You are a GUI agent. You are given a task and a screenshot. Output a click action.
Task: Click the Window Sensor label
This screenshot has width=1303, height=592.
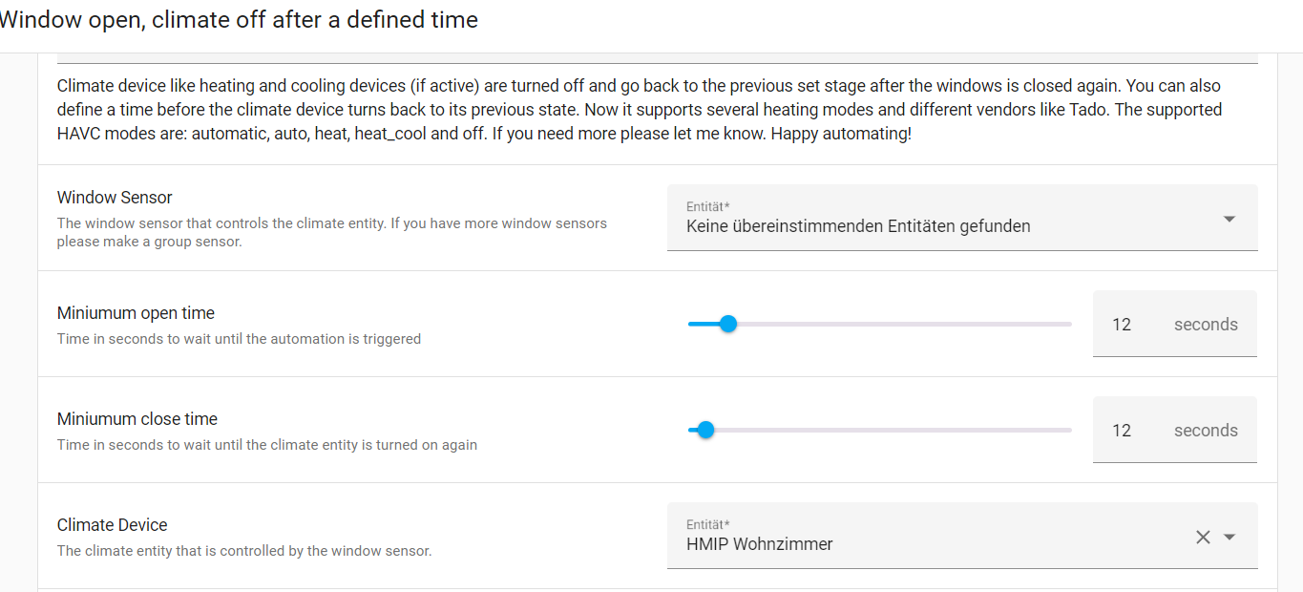(115, 198)
